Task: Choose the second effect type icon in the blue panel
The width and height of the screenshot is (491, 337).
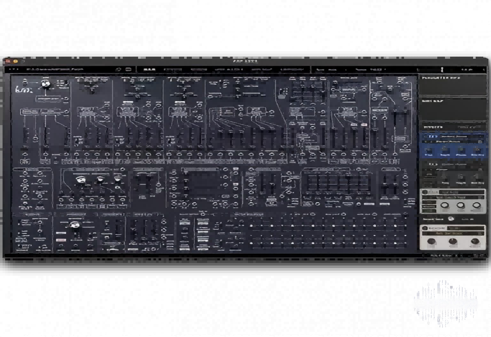Action: (444, 152)
